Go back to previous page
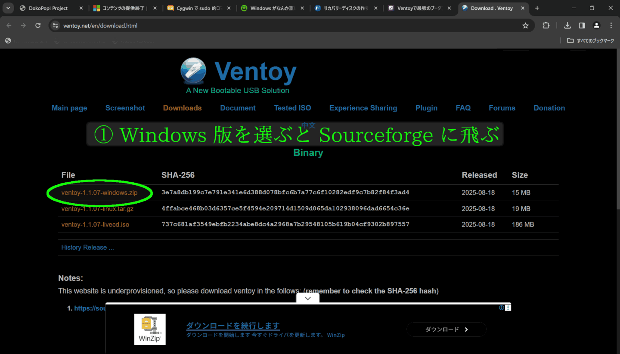620x354 pixels. coord(9,25)
